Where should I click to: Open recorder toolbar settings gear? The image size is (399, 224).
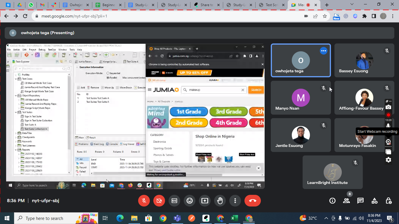pos(388,160)
